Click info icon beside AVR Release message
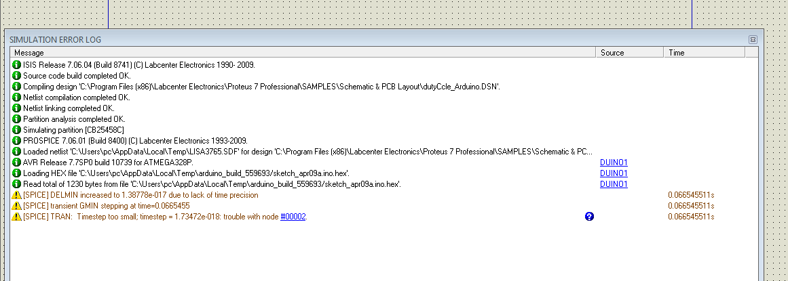This screenshot has width=788, height=281. [16, 163]
